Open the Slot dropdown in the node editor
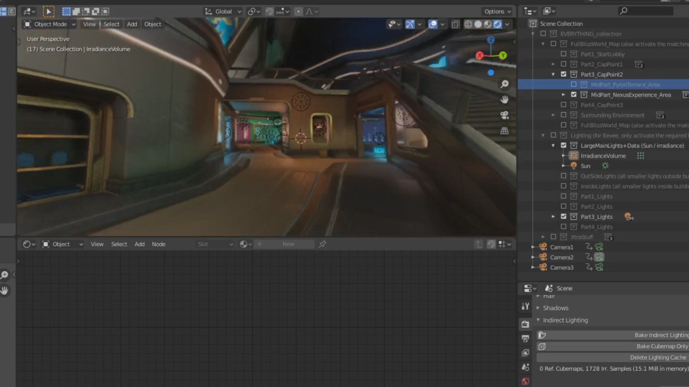 215,244
